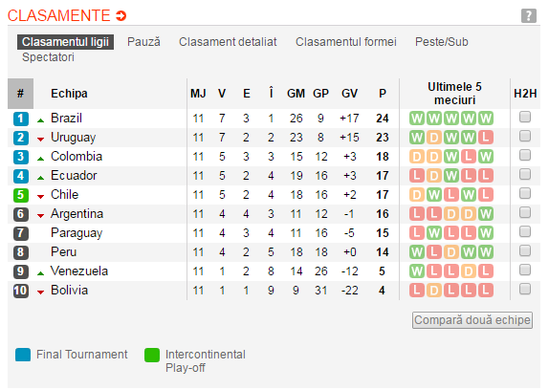The width and height of the screenshot is (549, 390).
Task: Tick the H2H checkbox for Bolivia
Action: [x=525, y=289]
